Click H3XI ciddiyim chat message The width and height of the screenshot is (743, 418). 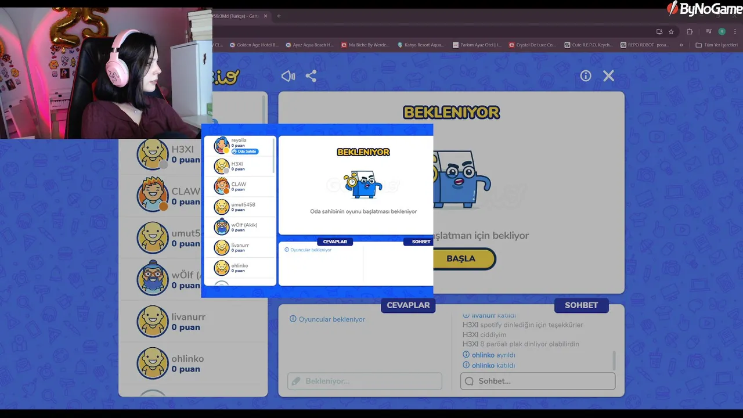point(484,334)
